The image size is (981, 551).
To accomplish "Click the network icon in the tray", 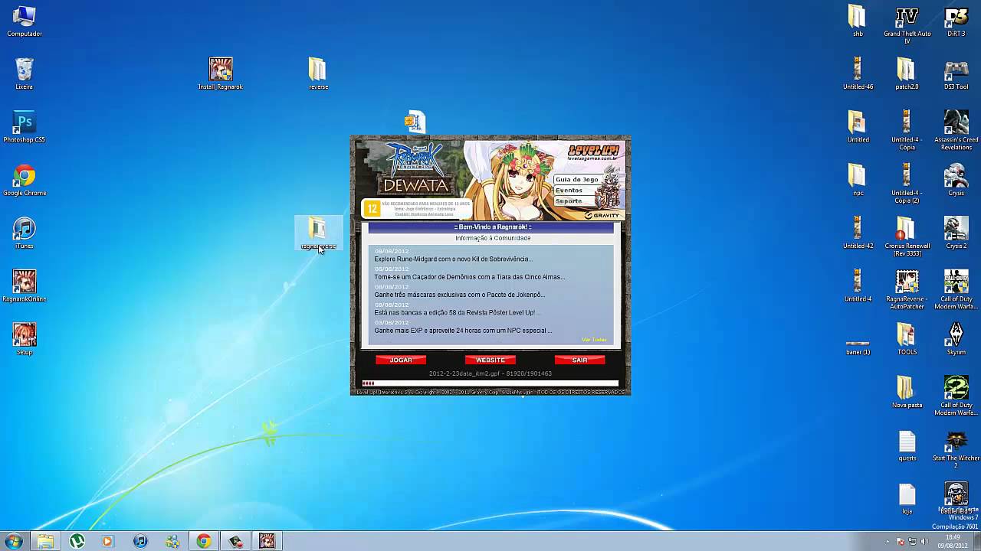I will click(x=913, y=542).
